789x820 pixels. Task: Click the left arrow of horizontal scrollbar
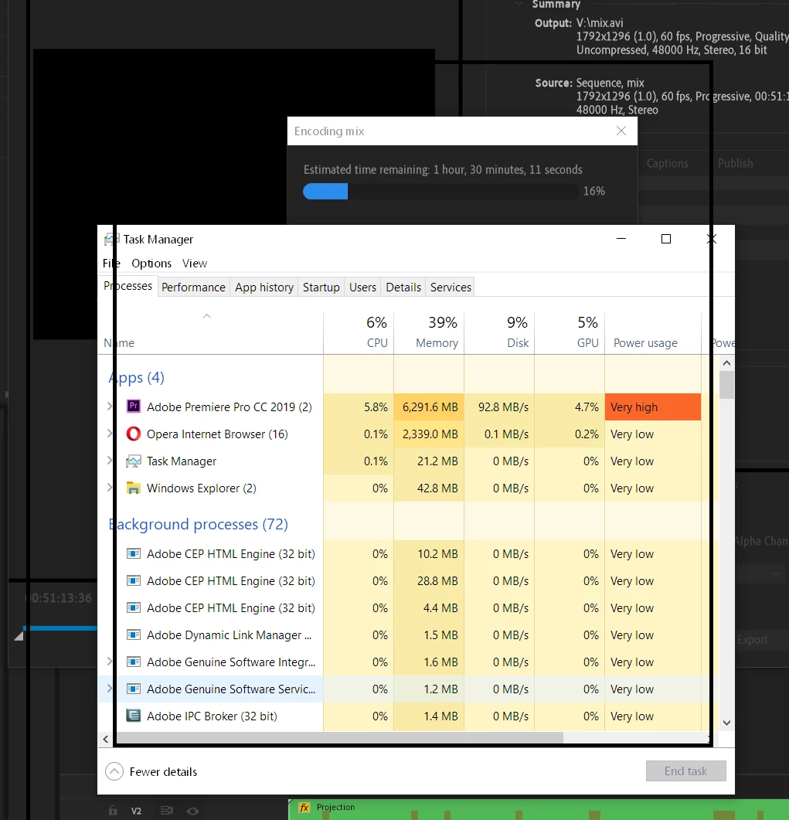coord(106,739)
